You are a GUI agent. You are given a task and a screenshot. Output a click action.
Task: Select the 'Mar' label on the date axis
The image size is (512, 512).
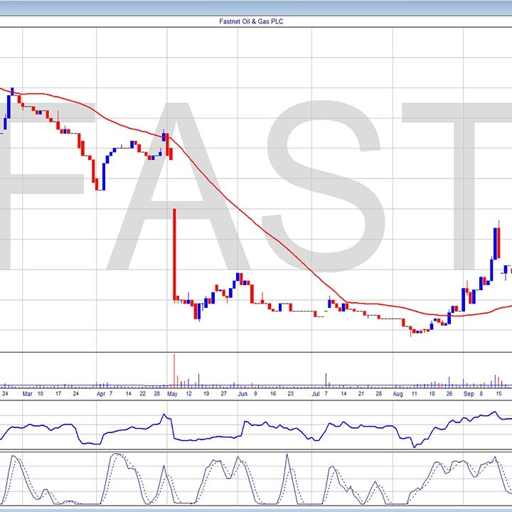(27, 393)
